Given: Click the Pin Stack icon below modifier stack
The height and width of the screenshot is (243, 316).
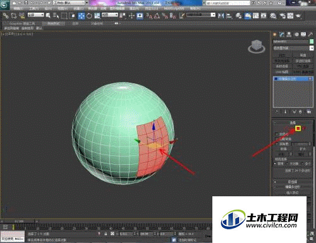Looking at the screenshot, I should [277, 112].
